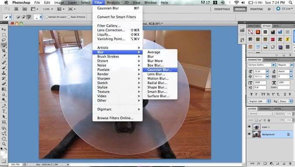Select the Horizontal Type tool
Image resolution: width=295 pixels, height=167 pixels.
point(4,111)
